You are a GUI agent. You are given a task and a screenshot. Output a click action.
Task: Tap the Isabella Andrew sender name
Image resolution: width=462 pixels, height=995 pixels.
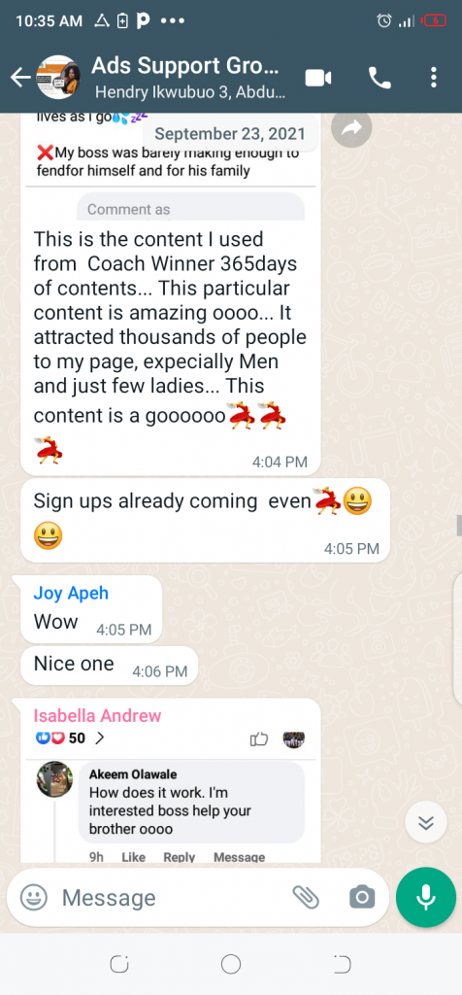(98, 716)
